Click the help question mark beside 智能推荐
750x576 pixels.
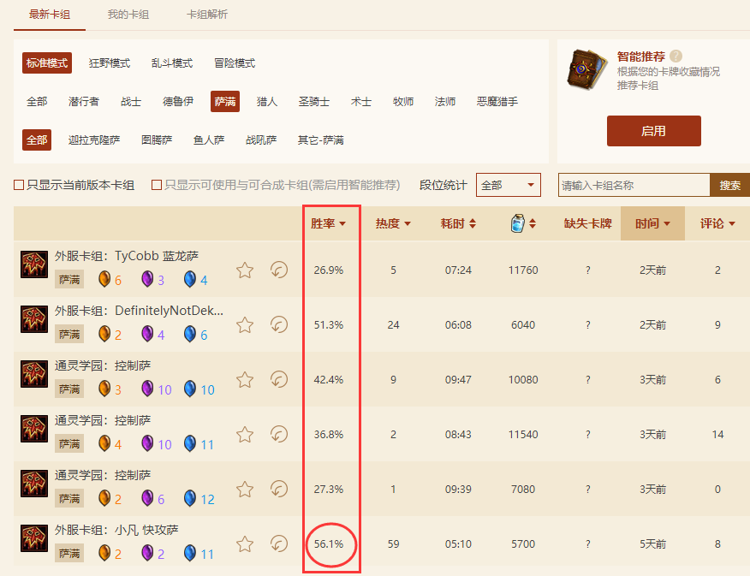tap(676, 56)
